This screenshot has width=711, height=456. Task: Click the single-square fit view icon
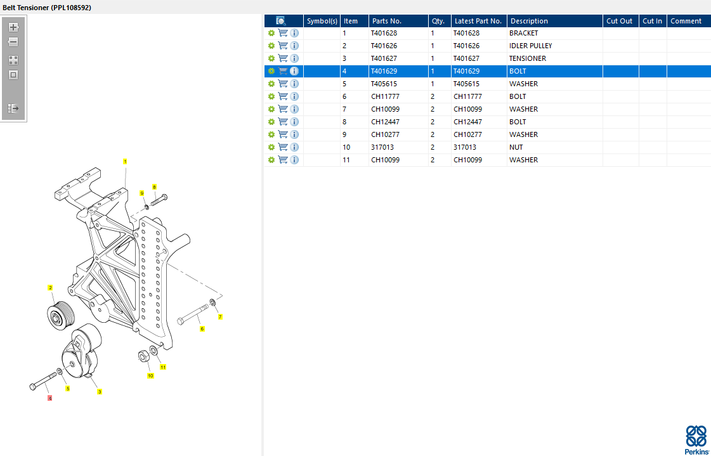tap(13, 75)
